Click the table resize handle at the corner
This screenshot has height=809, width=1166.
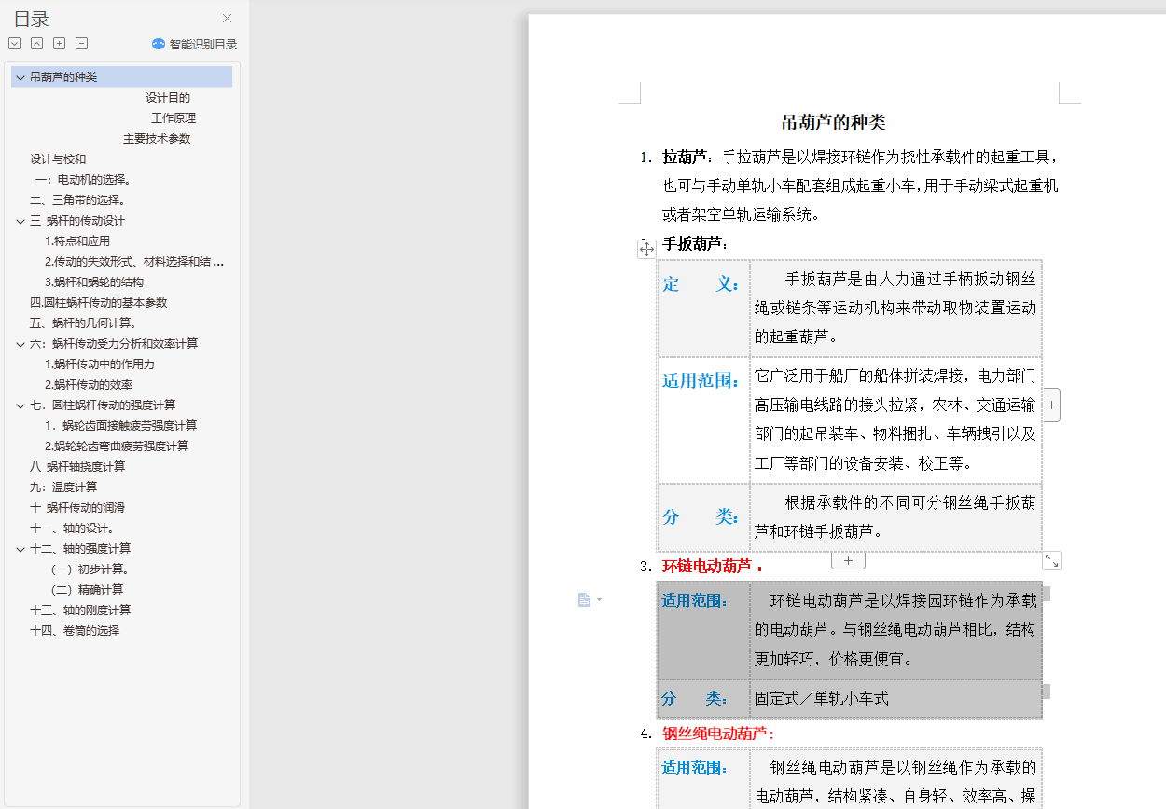(1051, 560)
